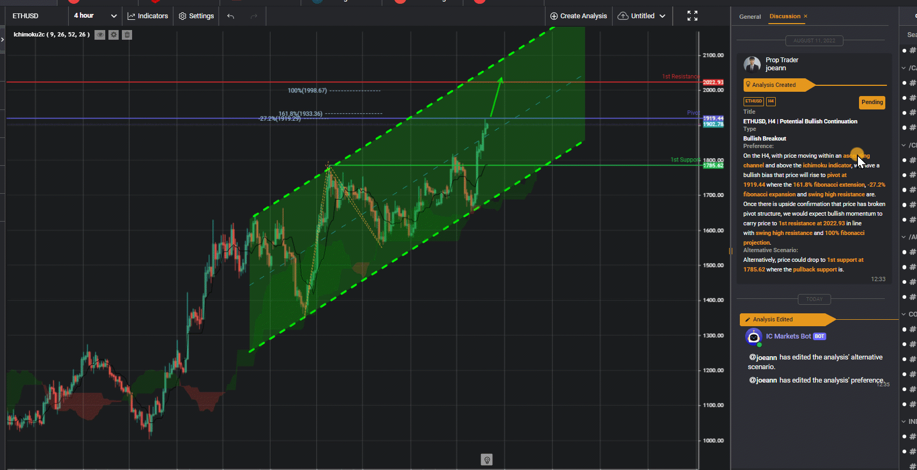Click the 1919.44 pivot price label
This screenshot has width=917, height=470.
pos(713,118)
